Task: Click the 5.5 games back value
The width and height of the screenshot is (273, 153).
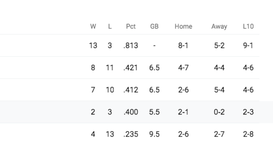Action: click(x=154, y=112)
